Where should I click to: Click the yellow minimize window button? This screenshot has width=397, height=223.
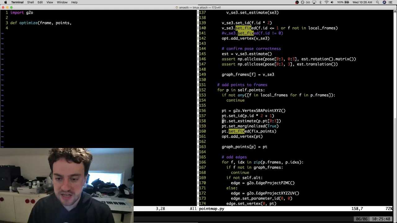7,7
